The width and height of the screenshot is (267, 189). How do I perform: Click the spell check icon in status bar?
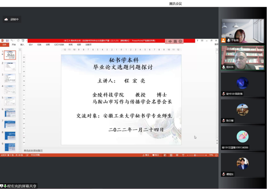27,155
